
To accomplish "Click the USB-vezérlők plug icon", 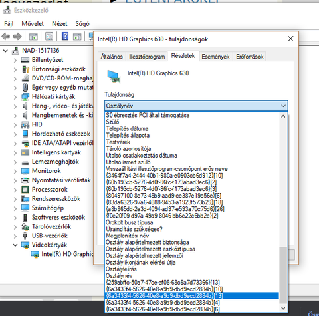I will point(25,236).
